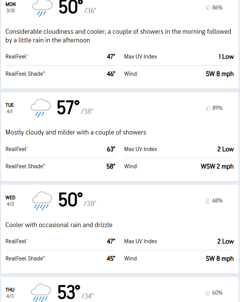Viewport: 240px width, 302px height.
Task: Click the raindrop icon beside 86% precipitation
Action: 208,8
